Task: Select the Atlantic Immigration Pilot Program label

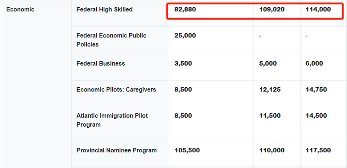Action: [x=112, y=120]
